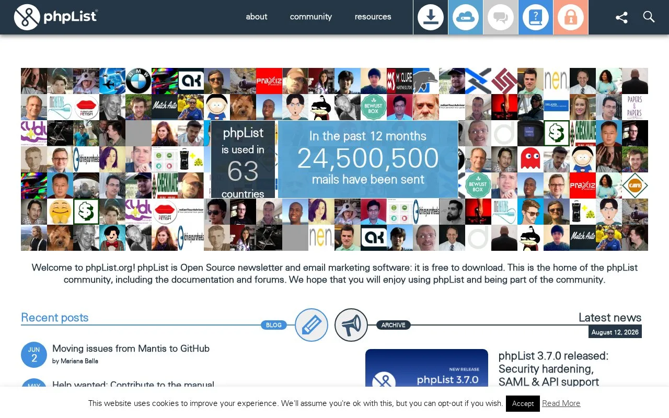Click the phpList 3.7.0 release thumbnail
The image size is (669, 418).
click(x=426, y=368)
